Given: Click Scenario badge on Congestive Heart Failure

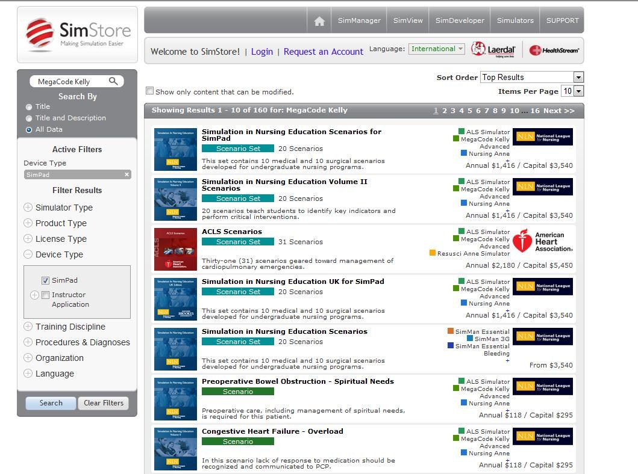Looking at the screenshot, I should 238,442.
